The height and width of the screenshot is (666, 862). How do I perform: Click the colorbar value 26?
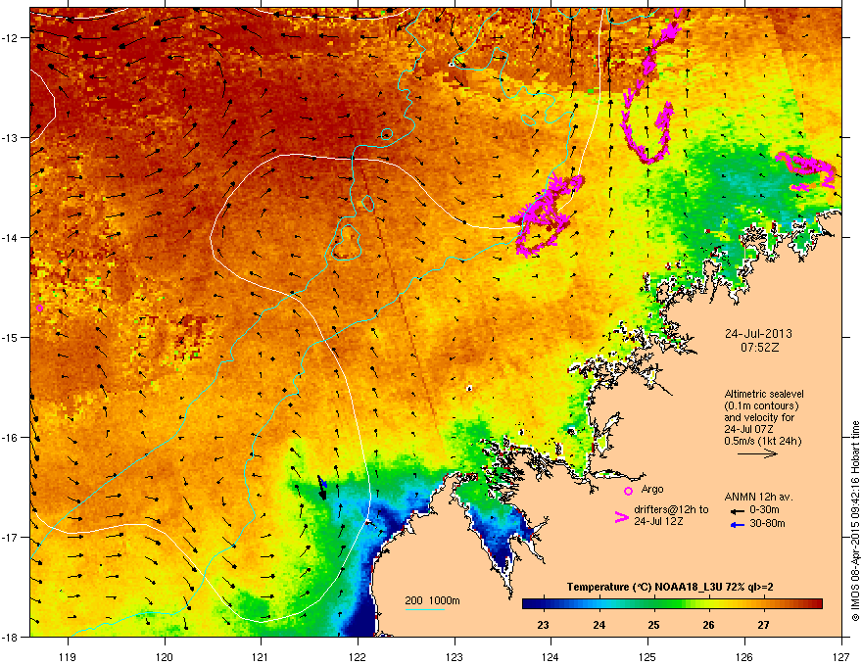(708, 625)
